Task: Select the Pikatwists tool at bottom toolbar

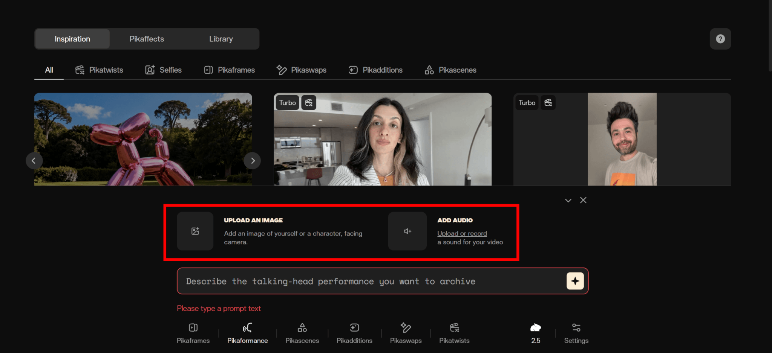Action: 454,333
